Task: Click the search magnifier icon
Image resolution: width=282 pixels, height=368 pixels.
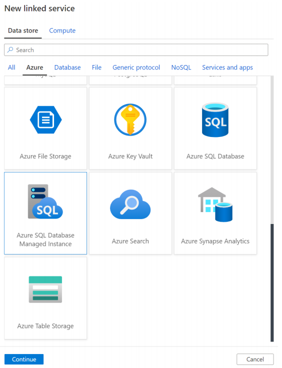Action: [10, 50]
